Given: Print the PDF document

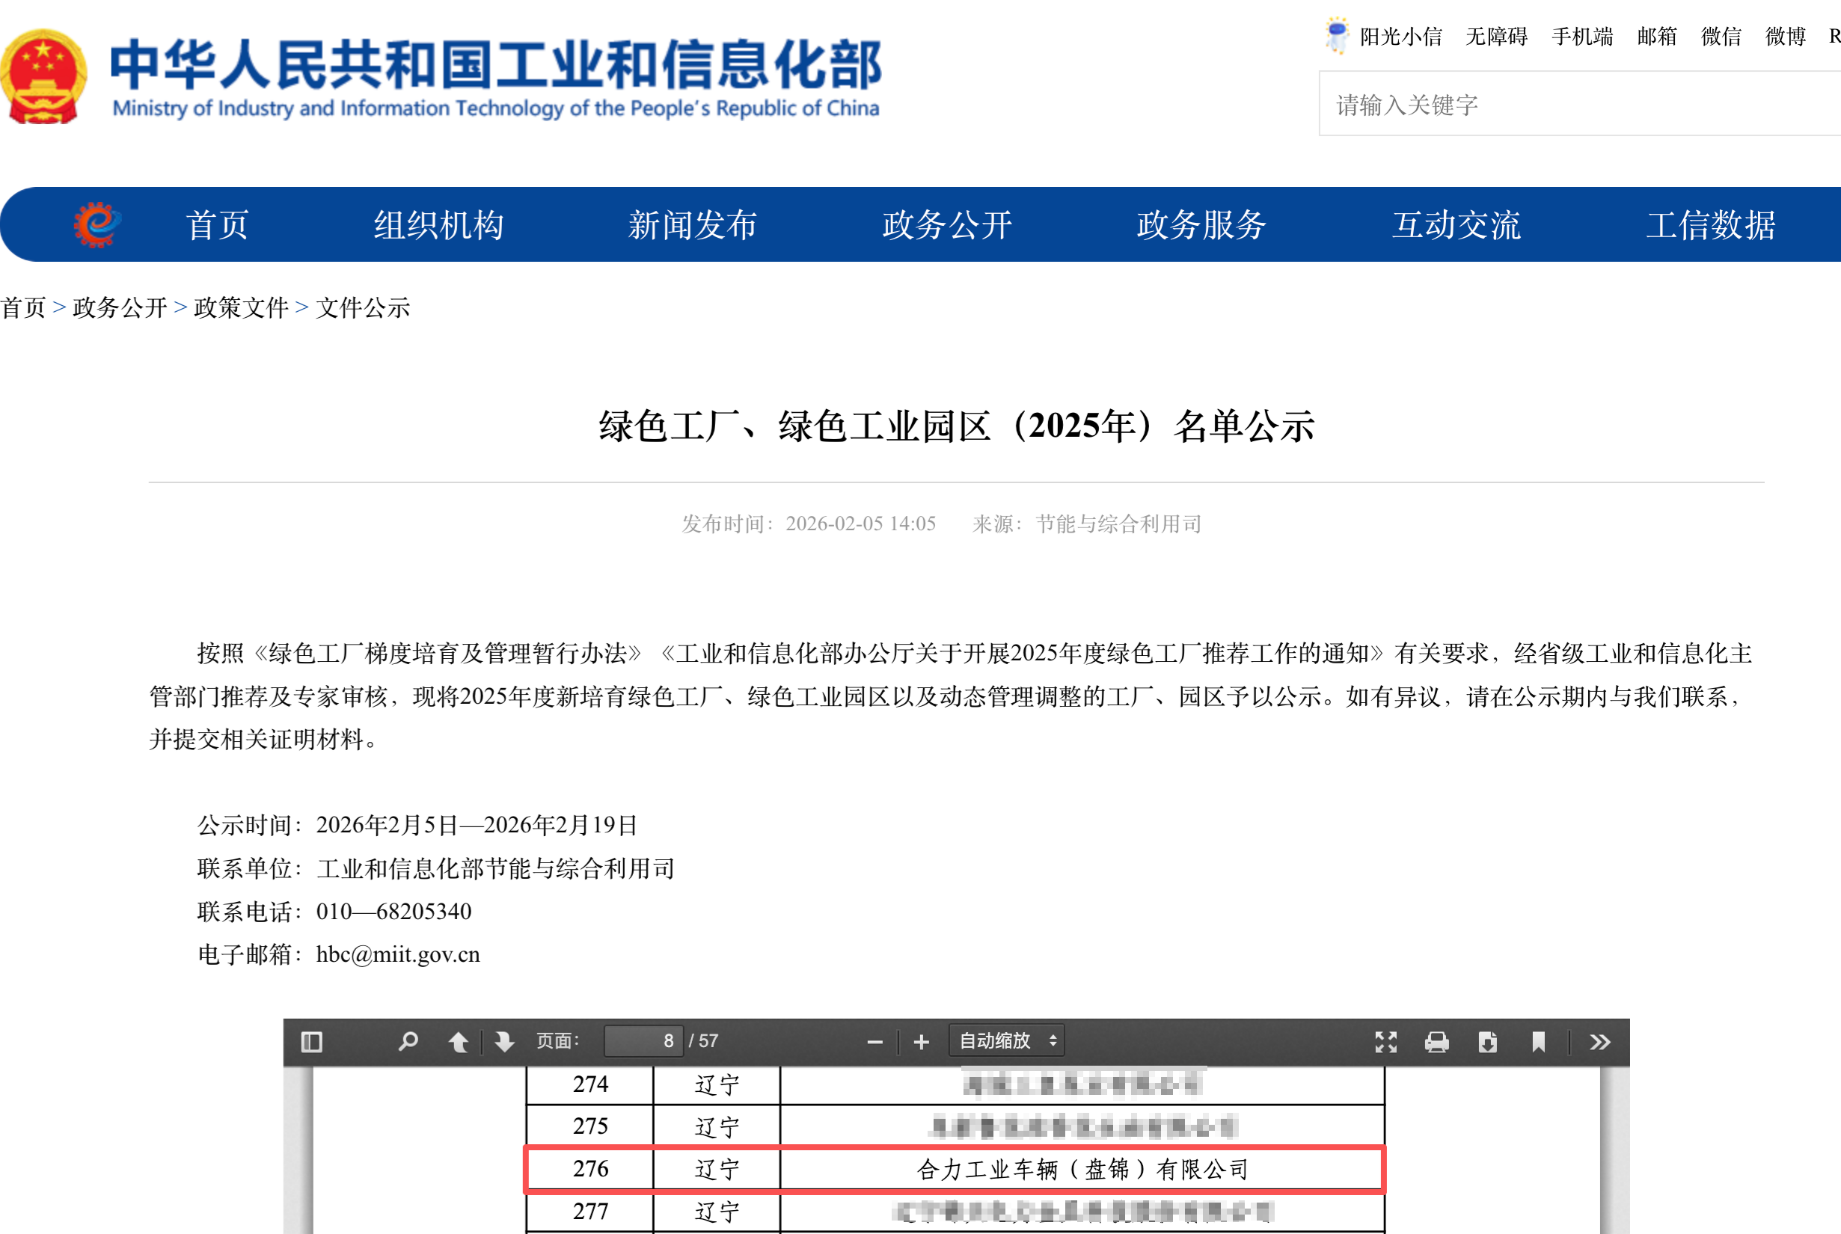Looking at the screenshot, I should (x=1438, y=1040).
